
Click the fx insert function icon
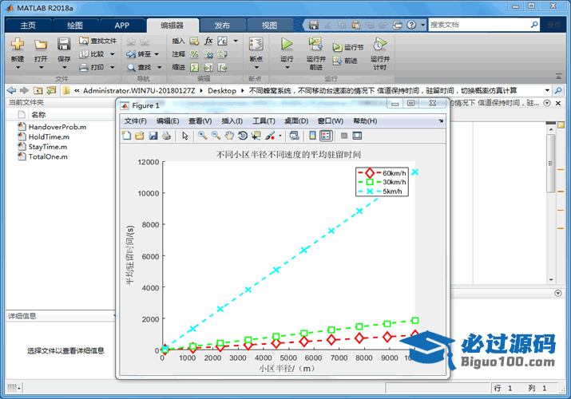(208, 41)
